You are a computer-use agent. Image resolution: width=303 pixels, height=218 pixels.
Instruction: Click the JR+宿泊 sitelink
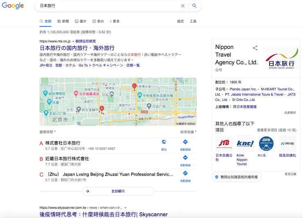[46, 65]
